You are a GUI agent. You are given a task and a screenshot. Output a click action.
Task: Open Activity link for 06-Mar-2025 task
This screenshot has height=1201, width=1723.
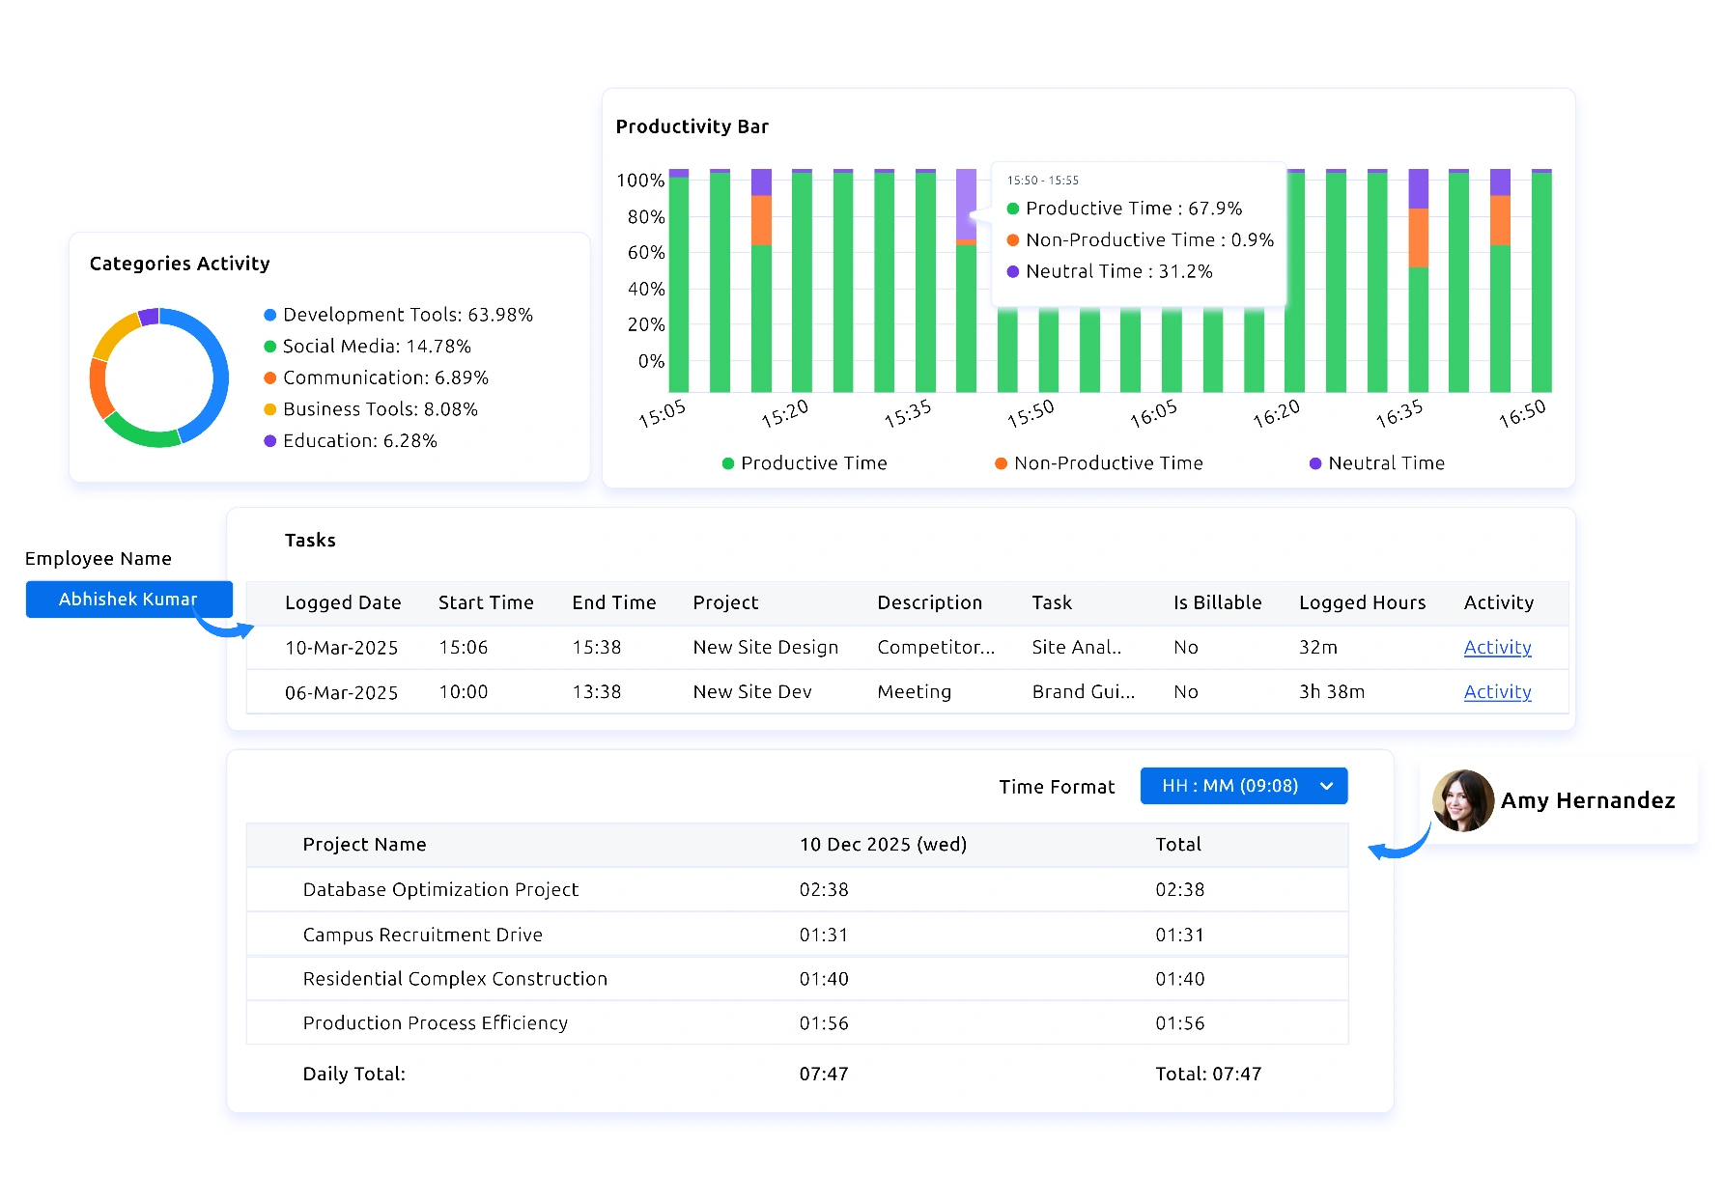pyautogui.click(x=1497, y=691)
